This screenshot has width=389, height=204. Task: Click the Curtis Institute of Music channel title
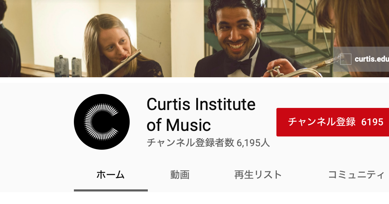tap(201, 115)
